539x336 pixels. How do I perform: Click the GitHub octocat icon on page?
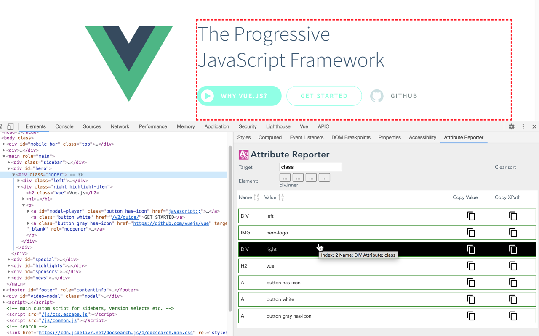coord(377,96)
